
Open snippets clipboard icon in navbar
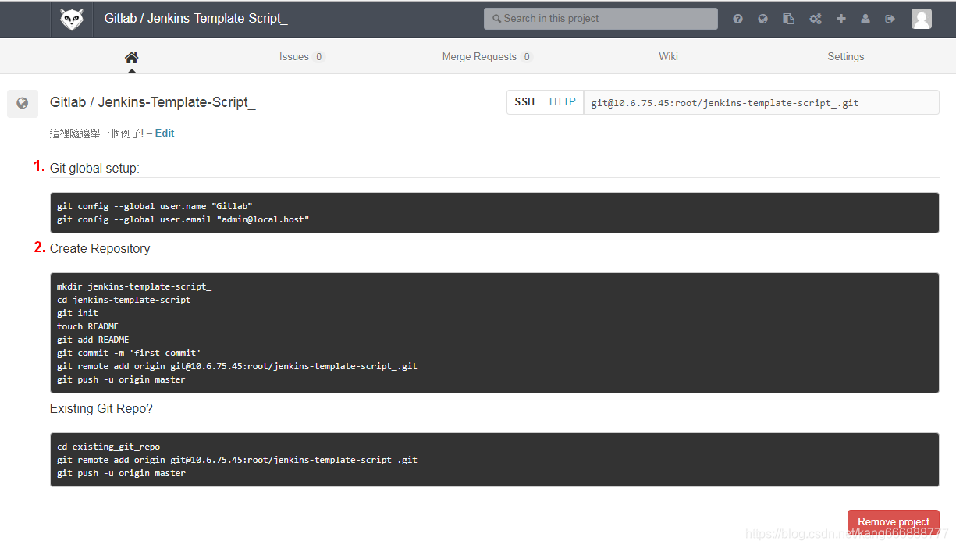789,19
